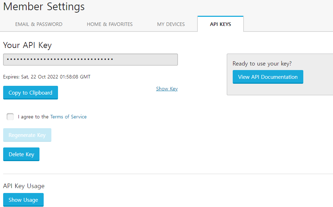Click the masked API key field
333x207 pixels.
coord(91,60)
